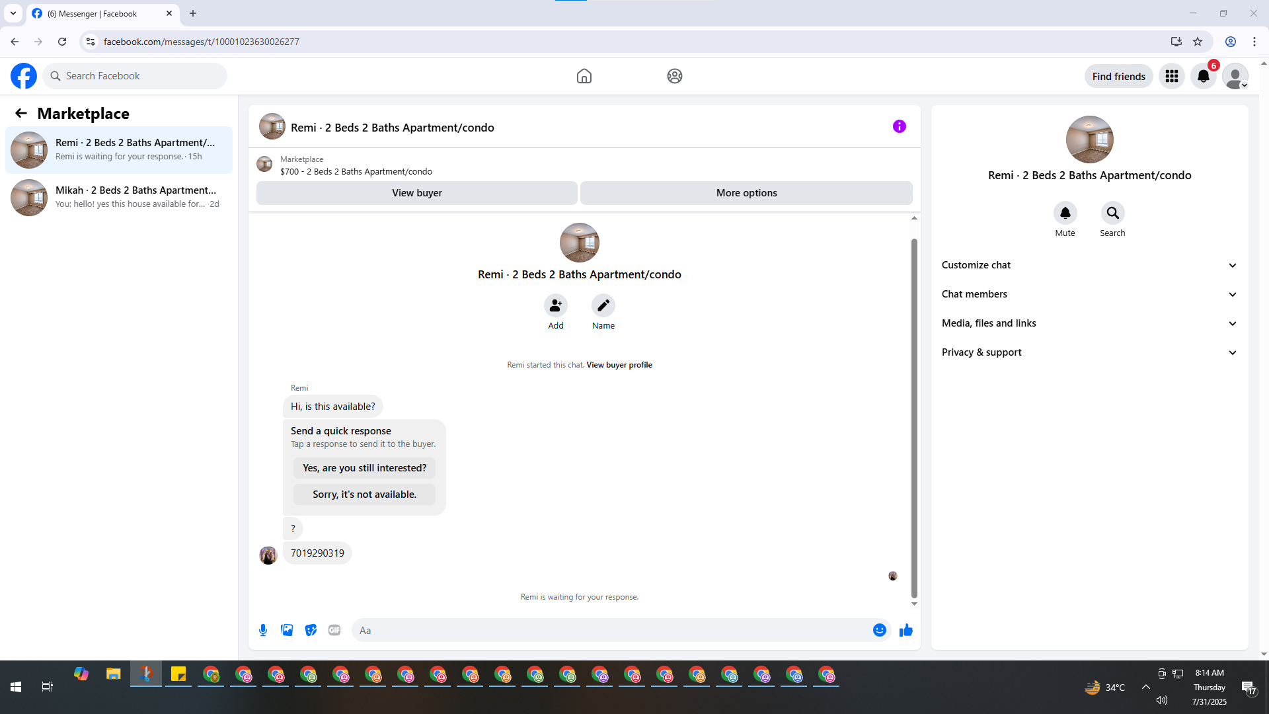The height and width of the screenshot is (714, 1269).
Task: Open the emoji picker in message box
Action: click(879, 630)
